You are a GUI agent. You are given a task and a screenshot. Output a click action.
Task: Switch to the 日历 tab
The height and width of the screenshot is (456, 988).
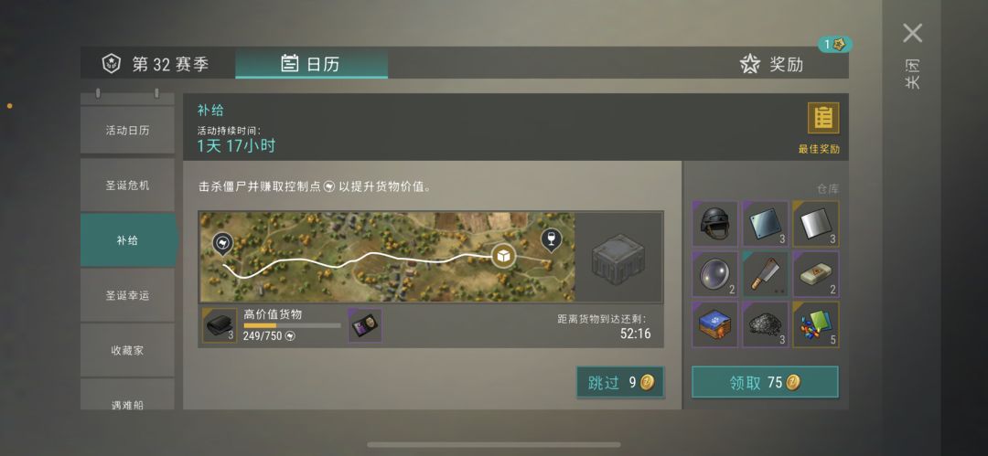[311, 64]
